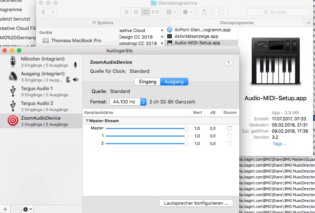Switch Finder to icon view
The width and height of the screenshot is (315, 213).
coord(126,12)
